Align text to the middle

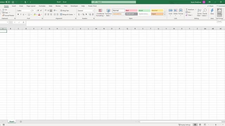click(48, 10)
